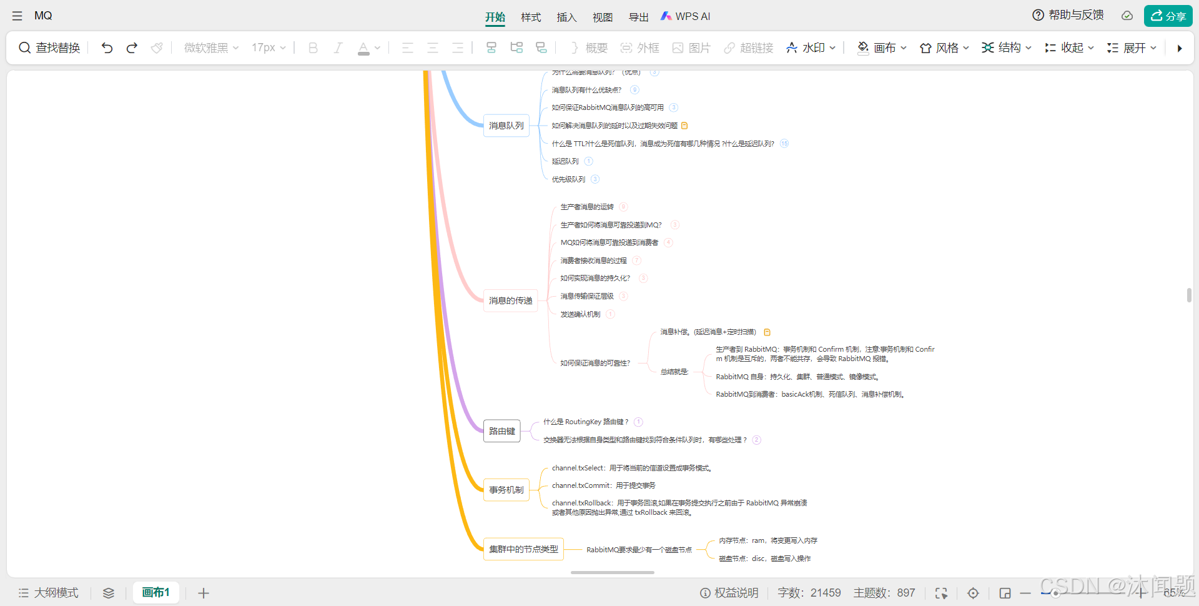Add a summary (概要) bracket

(x=588, y=47)
